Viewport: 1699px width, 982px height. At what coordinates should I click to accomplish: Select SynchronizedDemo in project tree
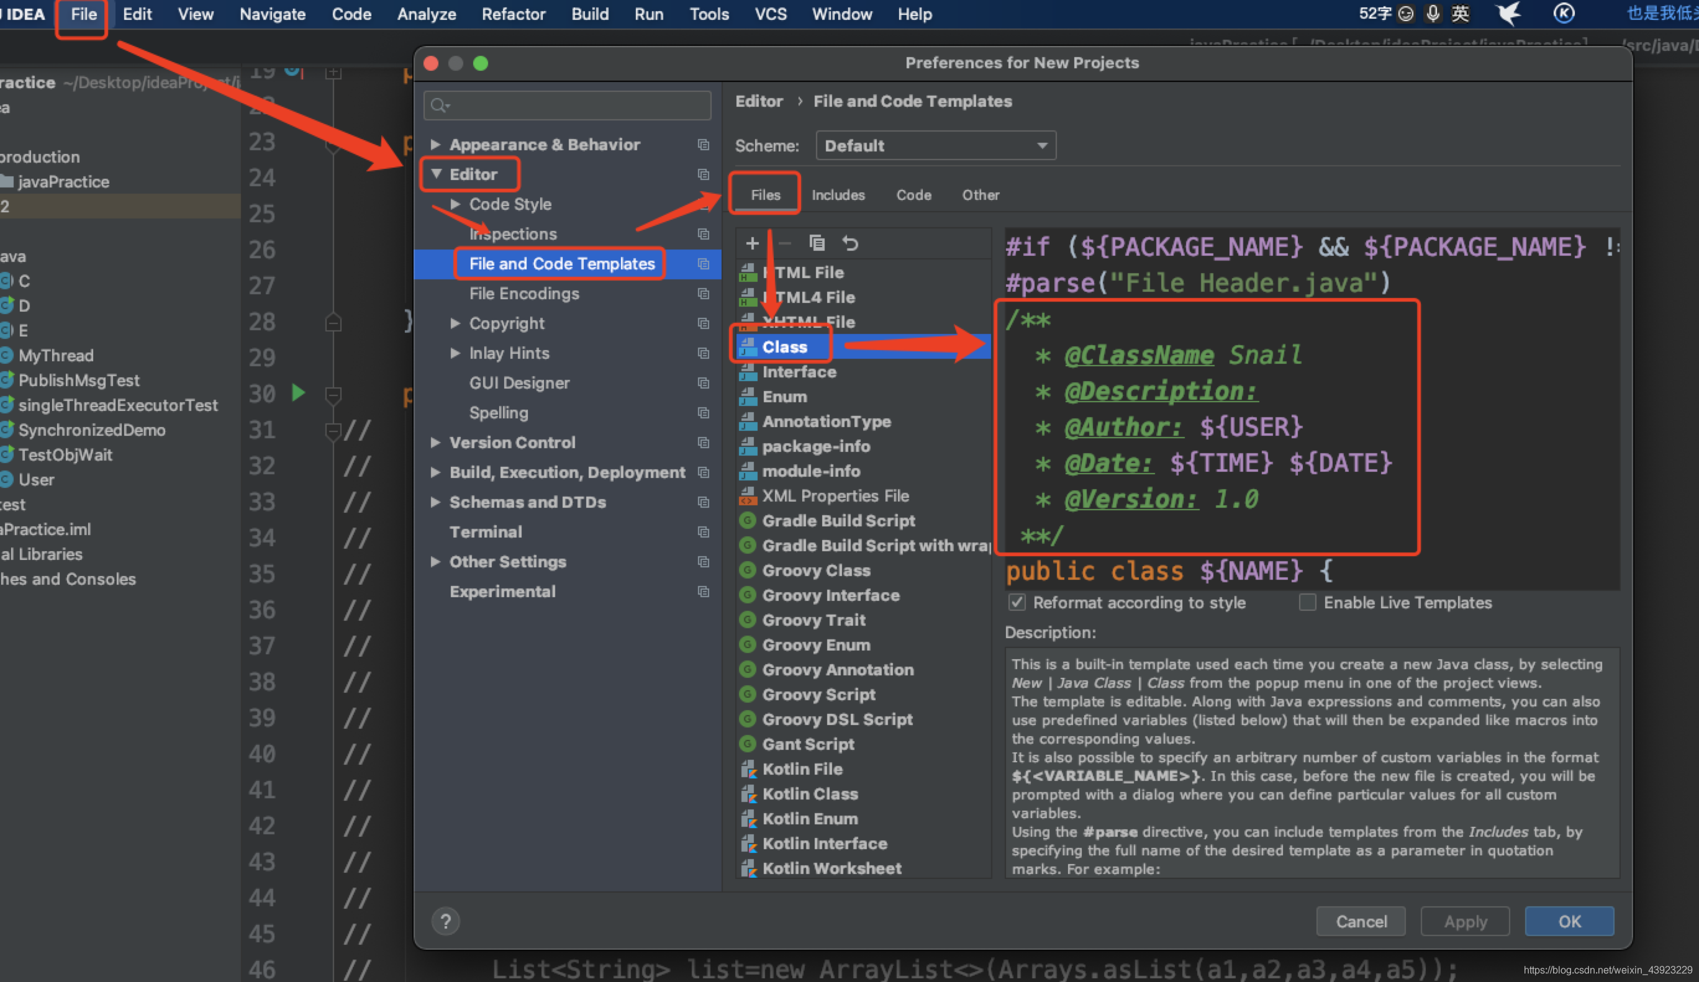(x=92, y=430)
